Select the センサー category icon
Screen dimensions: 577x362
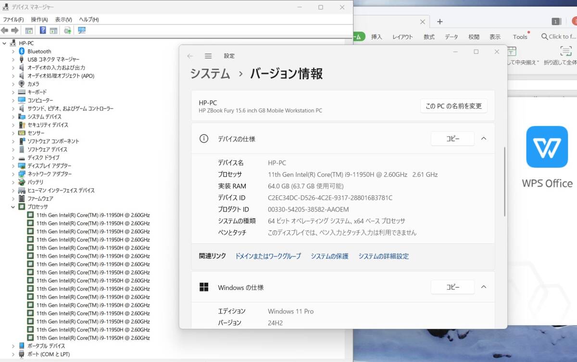coord(22,133)
